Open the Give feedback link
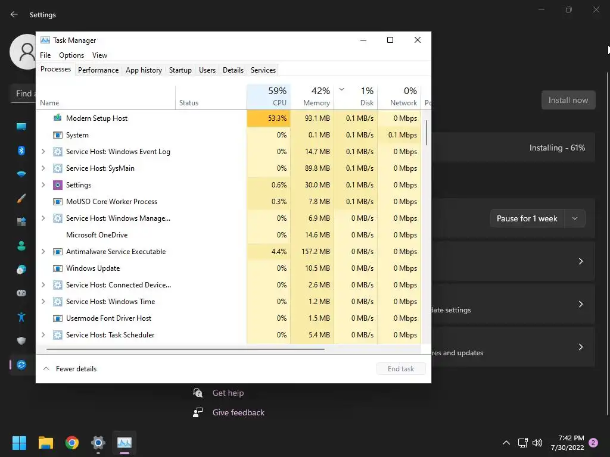This screenshot has height=457, width=610. point(238,412)
